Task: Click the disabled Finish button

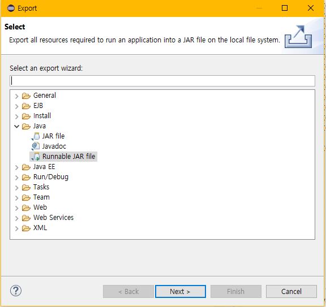Action: click(236, 291)
